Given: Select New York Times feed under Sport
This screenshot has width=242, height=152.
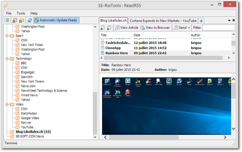Looking at the screenshot, I should coord(32,45).
